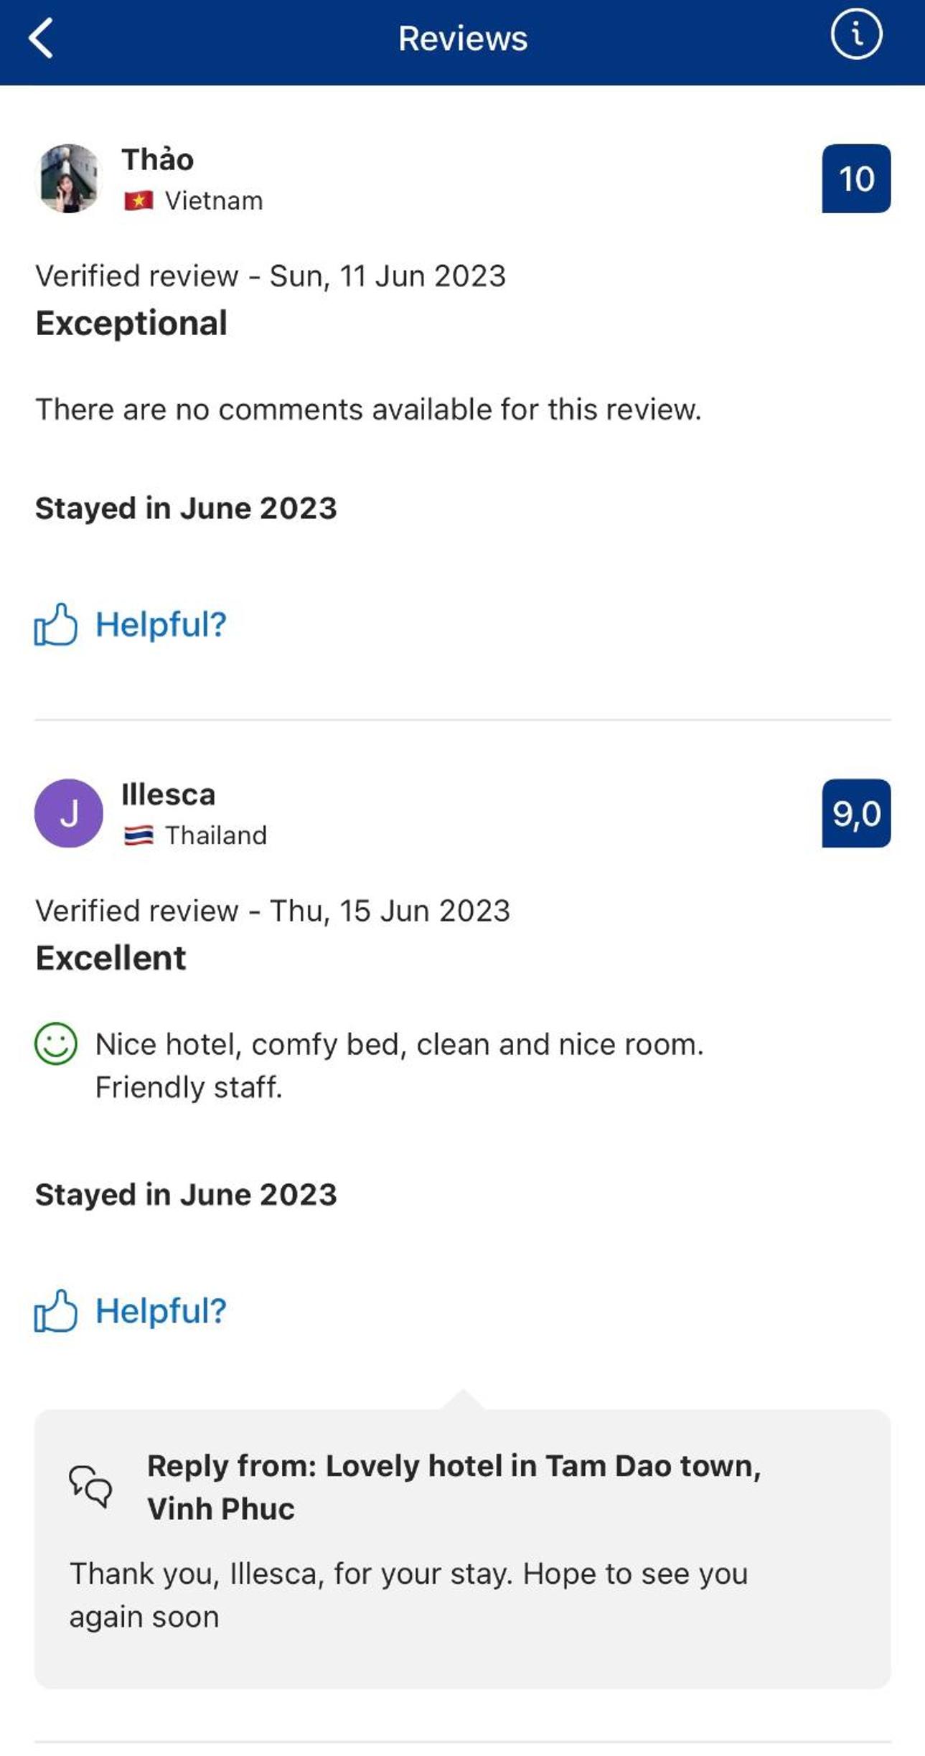
Task: Tap the back arrow in header
Action: tap(42, 38)
